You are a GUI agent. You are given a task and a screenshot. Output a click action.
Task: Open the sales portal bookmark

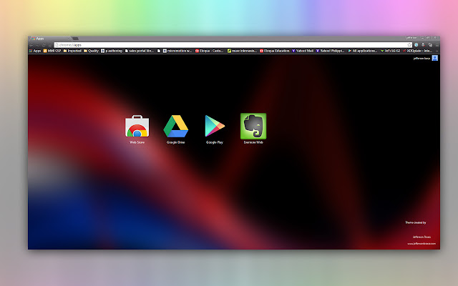(140, 51)
